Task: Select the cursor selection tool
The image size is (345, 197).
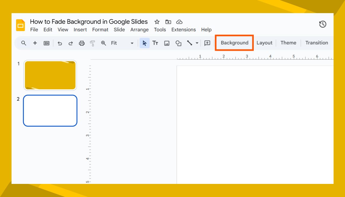Action: click(144, 43)
